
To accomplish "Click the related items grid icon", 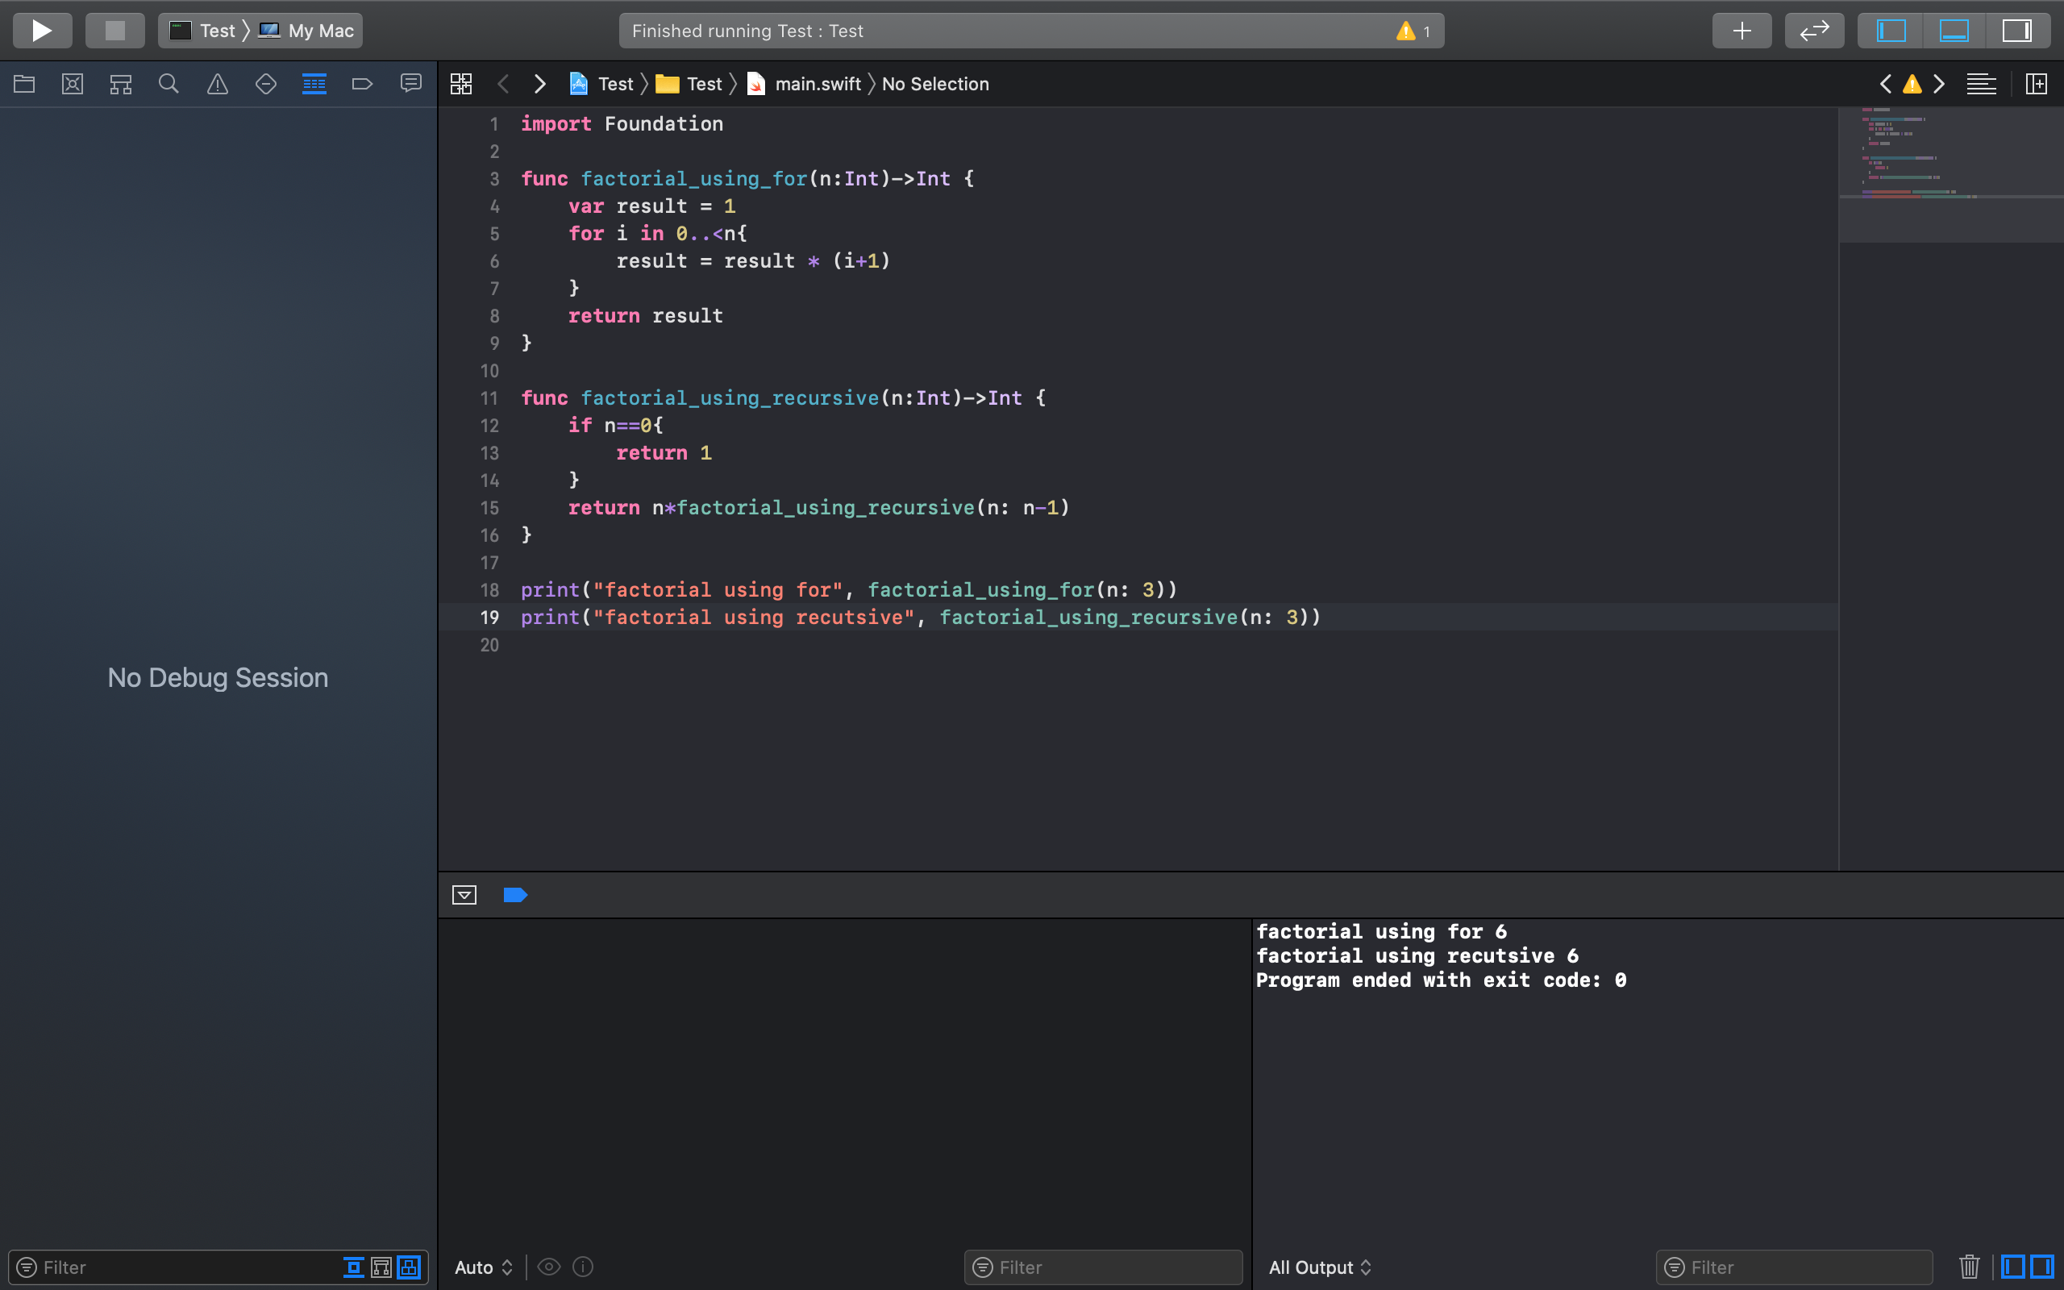I will click(x=461, y=84).
